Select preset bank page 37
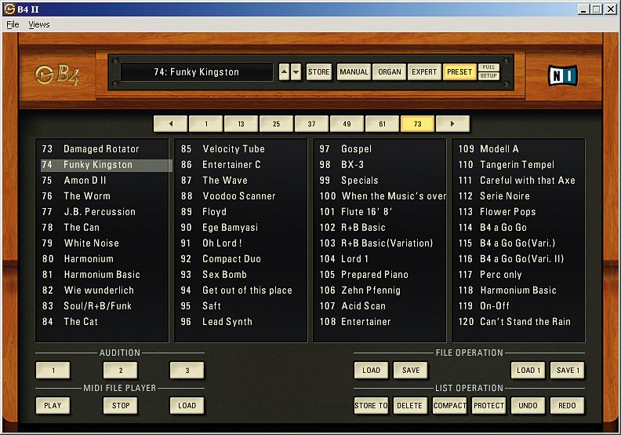 (x=312, y=124)
